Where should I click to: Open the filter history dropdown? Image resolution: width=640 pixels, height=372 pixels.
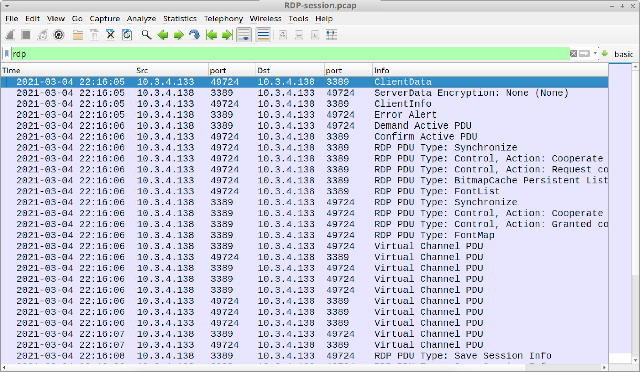(x=594, y=54)
